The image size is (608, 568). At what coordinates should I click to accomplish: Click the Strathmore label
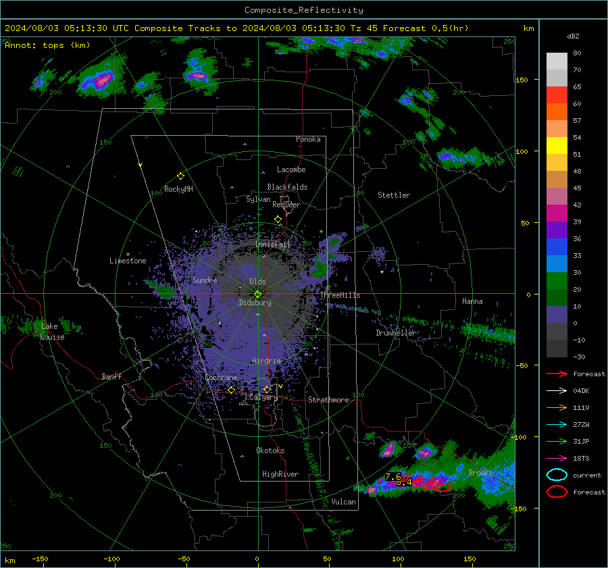click(x=328, y=400)
